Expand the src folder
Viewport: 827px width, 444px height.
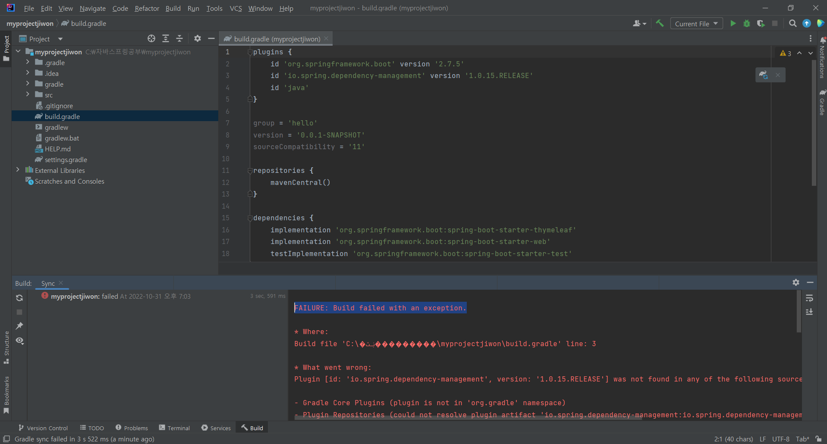click(x=28, y=94)
